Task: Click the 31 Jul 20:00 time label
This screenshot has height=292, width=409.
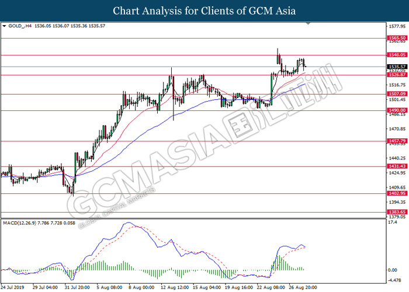Action: [x=77, y=287]
